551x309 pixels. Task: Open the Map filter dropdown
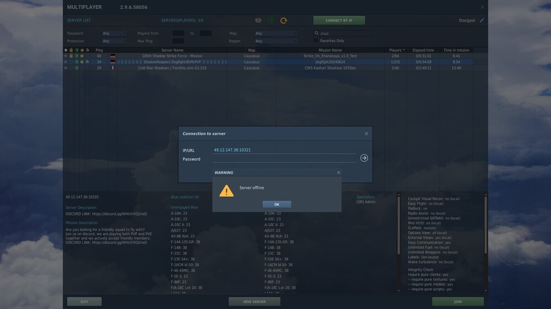pyautogui.click(x=276, y=34)
